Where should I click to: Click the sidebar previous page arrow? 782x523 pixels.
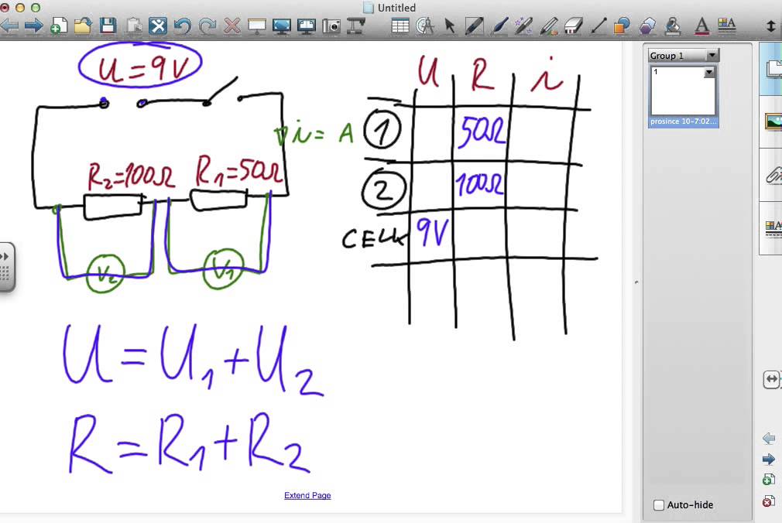point(769,439)
